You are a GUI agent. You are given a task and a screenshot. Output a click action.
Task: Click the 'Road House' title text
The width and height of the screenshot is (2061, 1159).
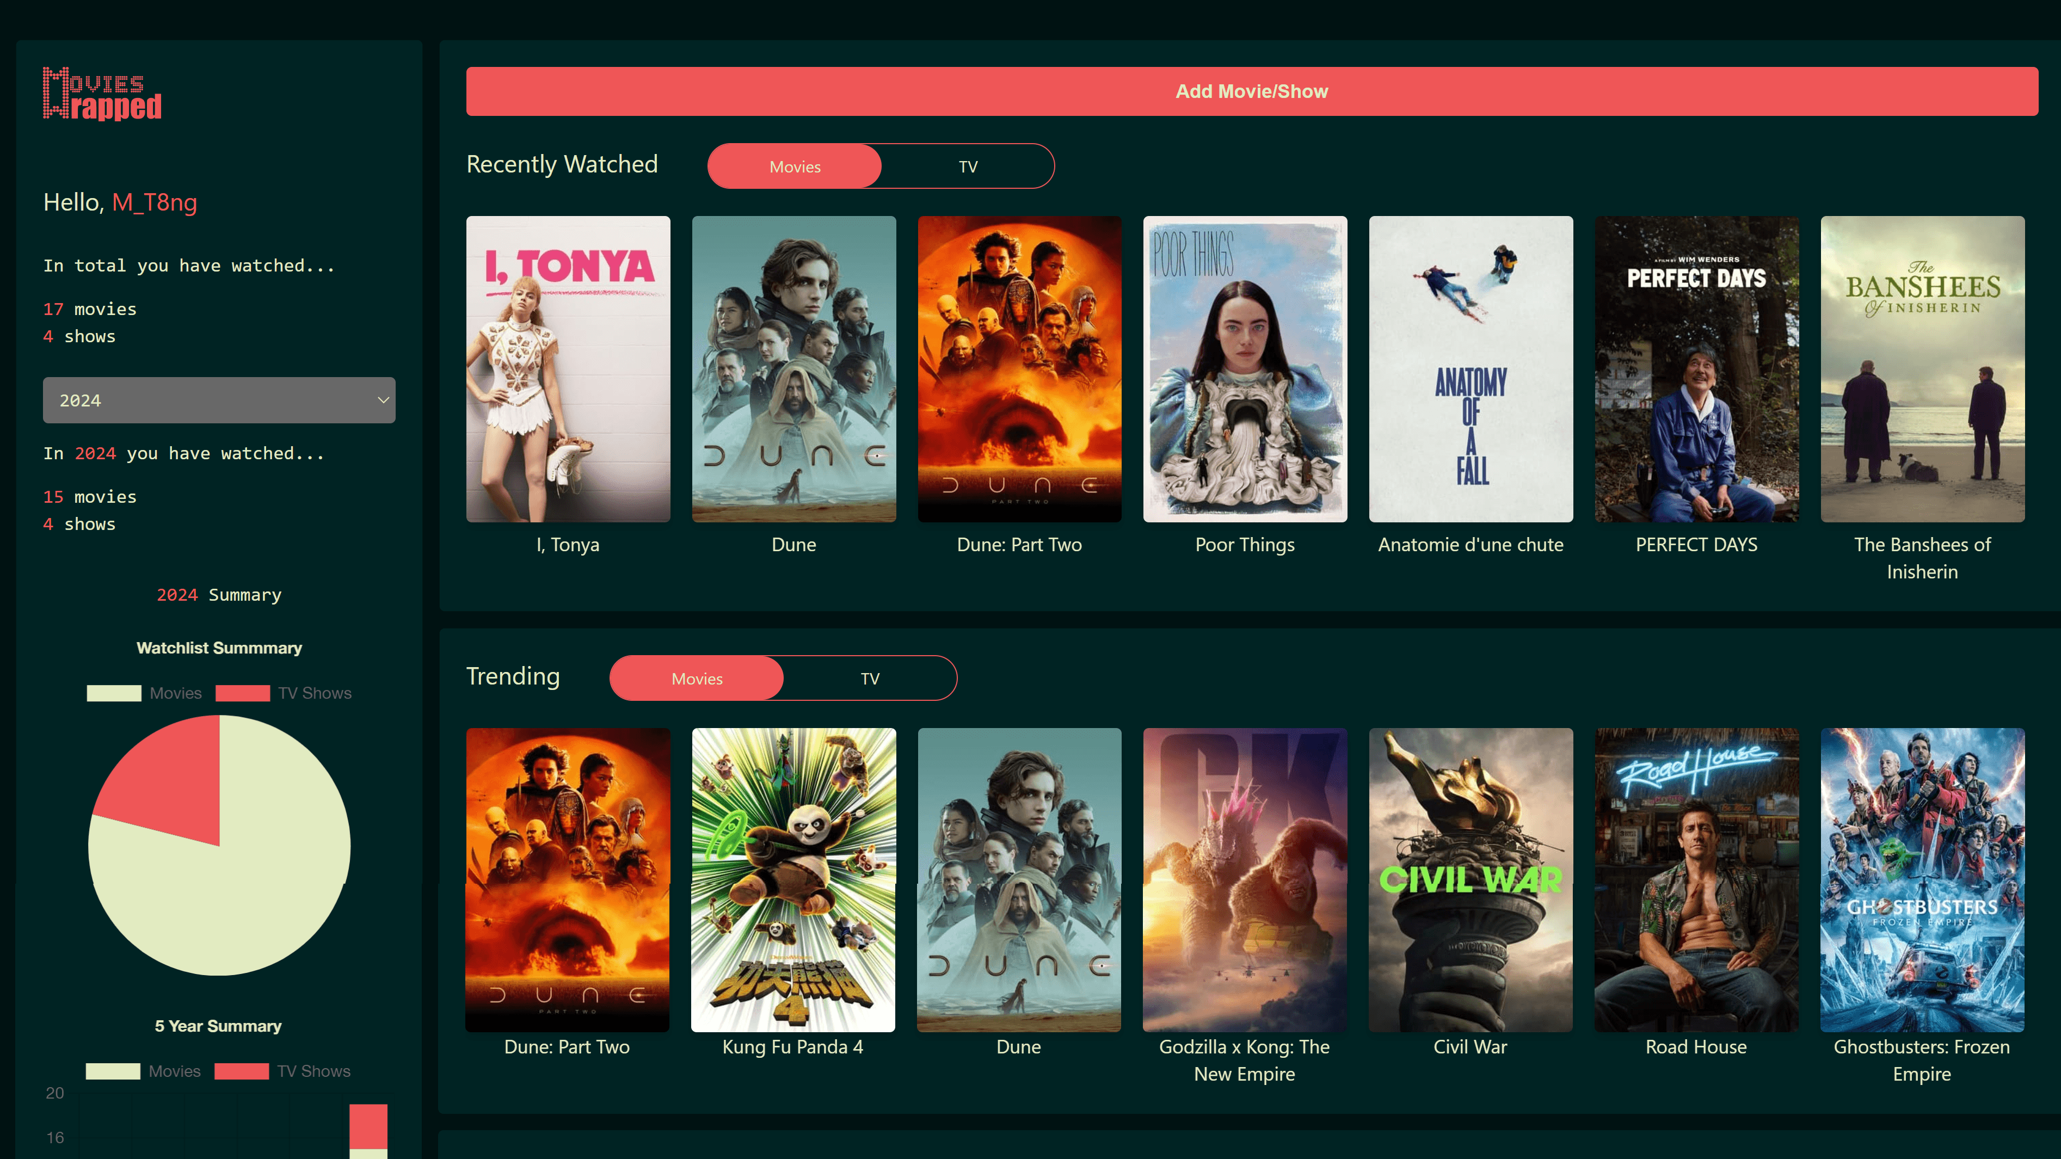click(x=1696, y=1047)
